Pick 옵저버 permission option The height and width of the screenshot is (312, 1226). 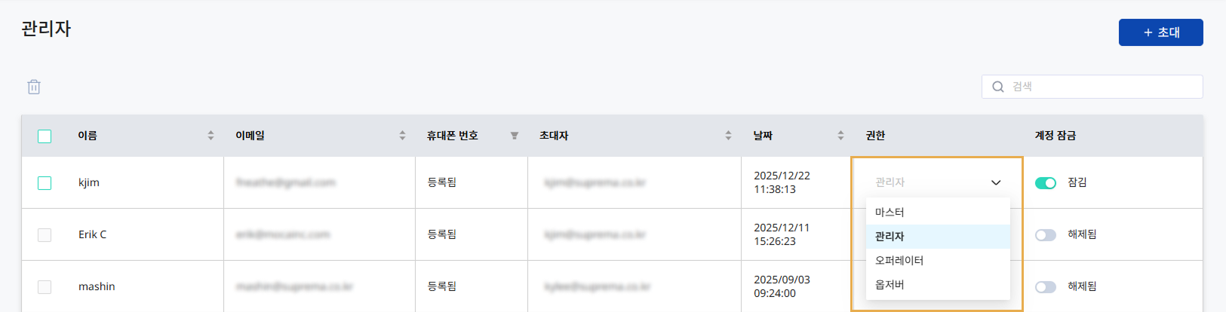(x=890, y=285)
